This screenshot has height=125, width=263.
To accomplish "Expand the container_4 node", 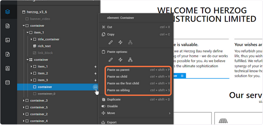I will (x=24, y=121).
